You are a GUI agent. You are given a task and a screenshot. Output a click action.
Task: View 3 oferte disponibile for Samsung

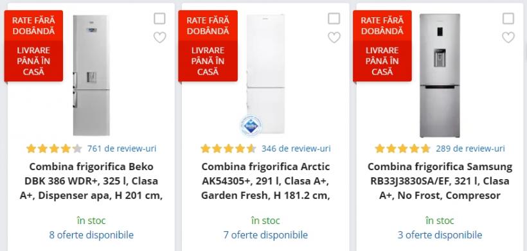click(440, 235)
